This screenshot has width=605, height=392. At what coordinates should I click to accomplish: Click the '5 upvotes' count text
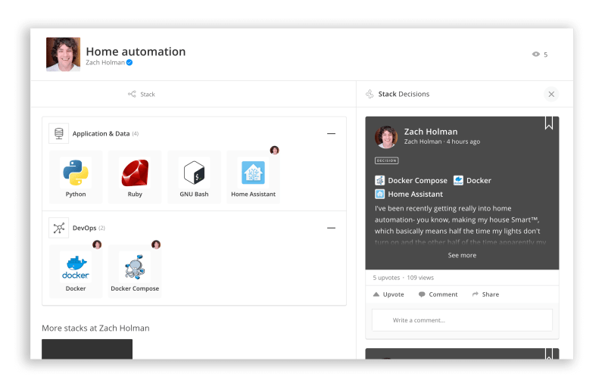tap(386, 278)
